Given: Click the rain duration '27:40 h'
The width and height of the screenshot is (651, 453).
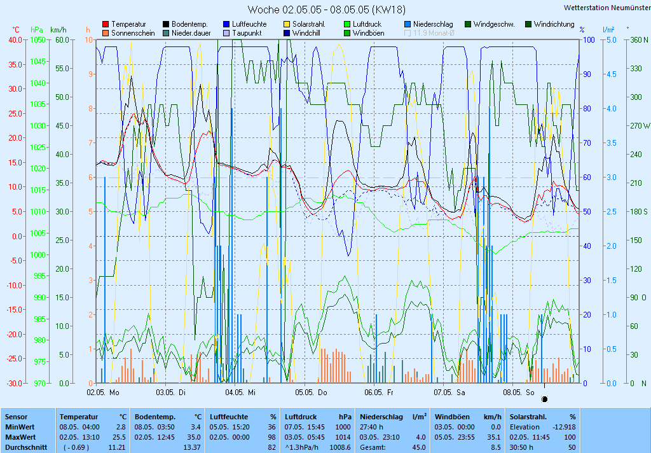Looking at the screenshot, I should click(x=371, y=427).
